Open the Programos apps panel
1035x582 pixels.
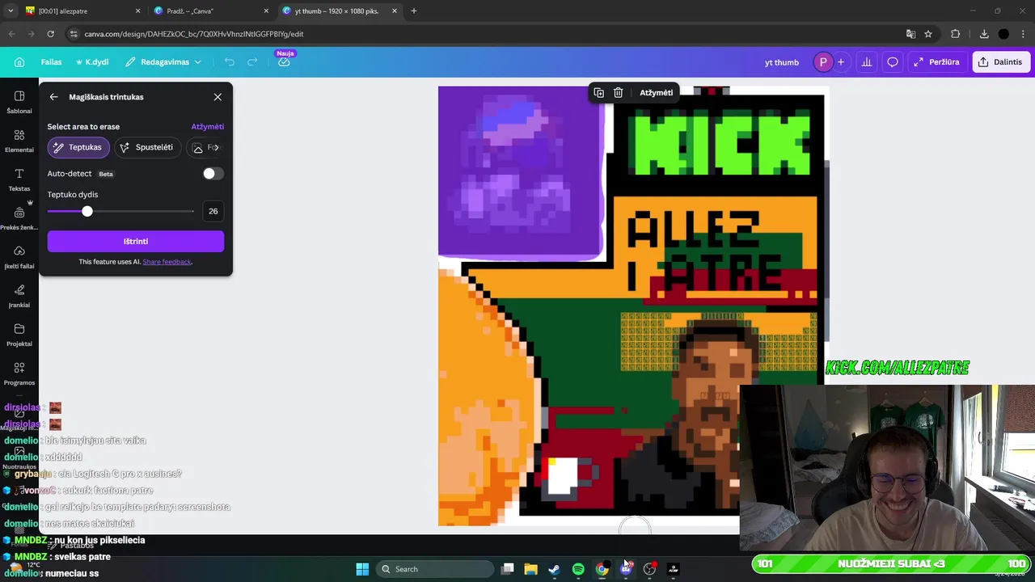coord(19,373)
